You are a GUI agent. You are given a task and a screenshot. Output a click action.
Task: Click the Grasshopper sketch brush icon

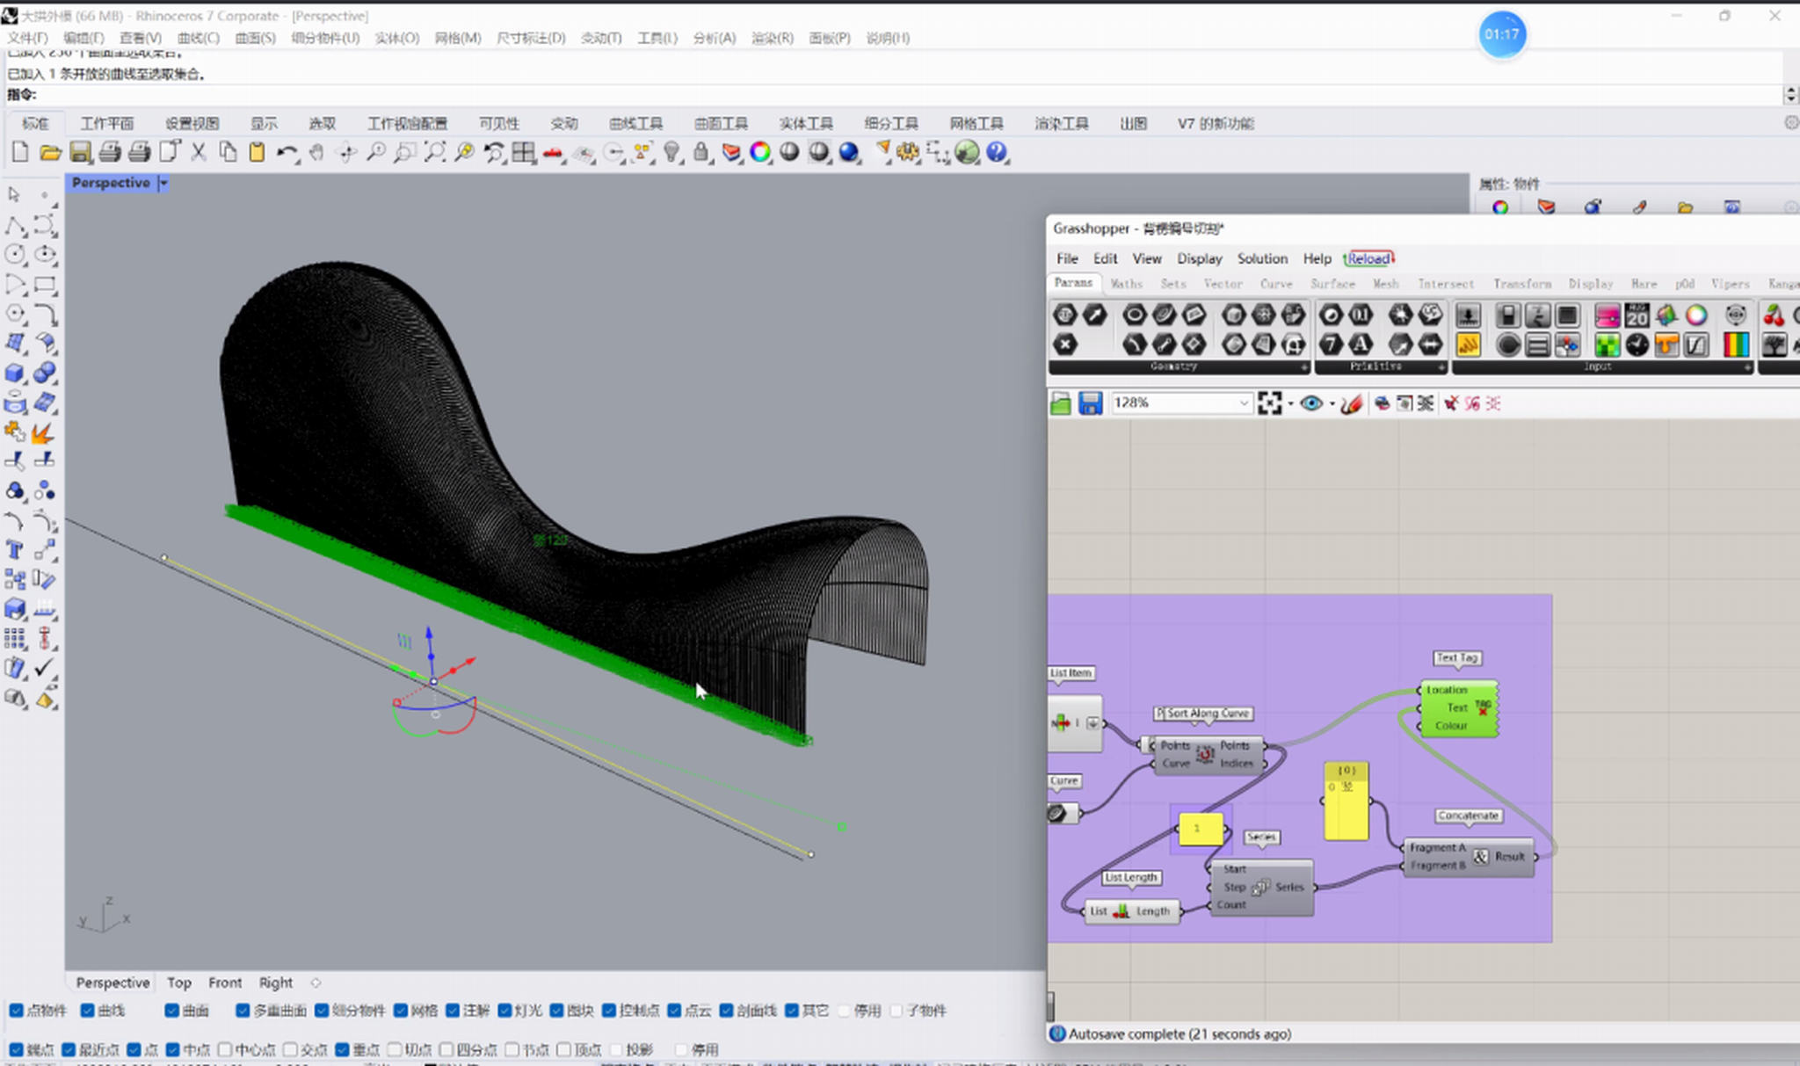tap(1351, 403)
